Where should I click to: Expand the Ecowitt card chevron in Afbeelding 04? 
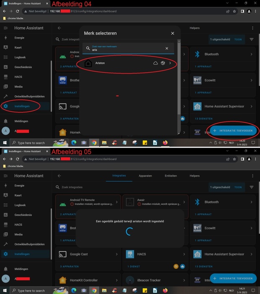(x=251, y=80)
